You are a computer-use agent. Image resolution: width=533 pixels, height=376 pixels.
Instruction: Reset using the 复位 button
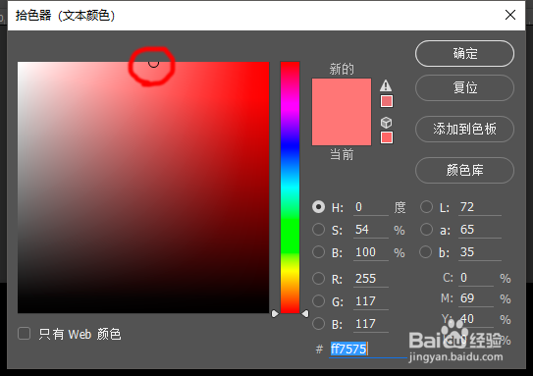pos(464,88)
